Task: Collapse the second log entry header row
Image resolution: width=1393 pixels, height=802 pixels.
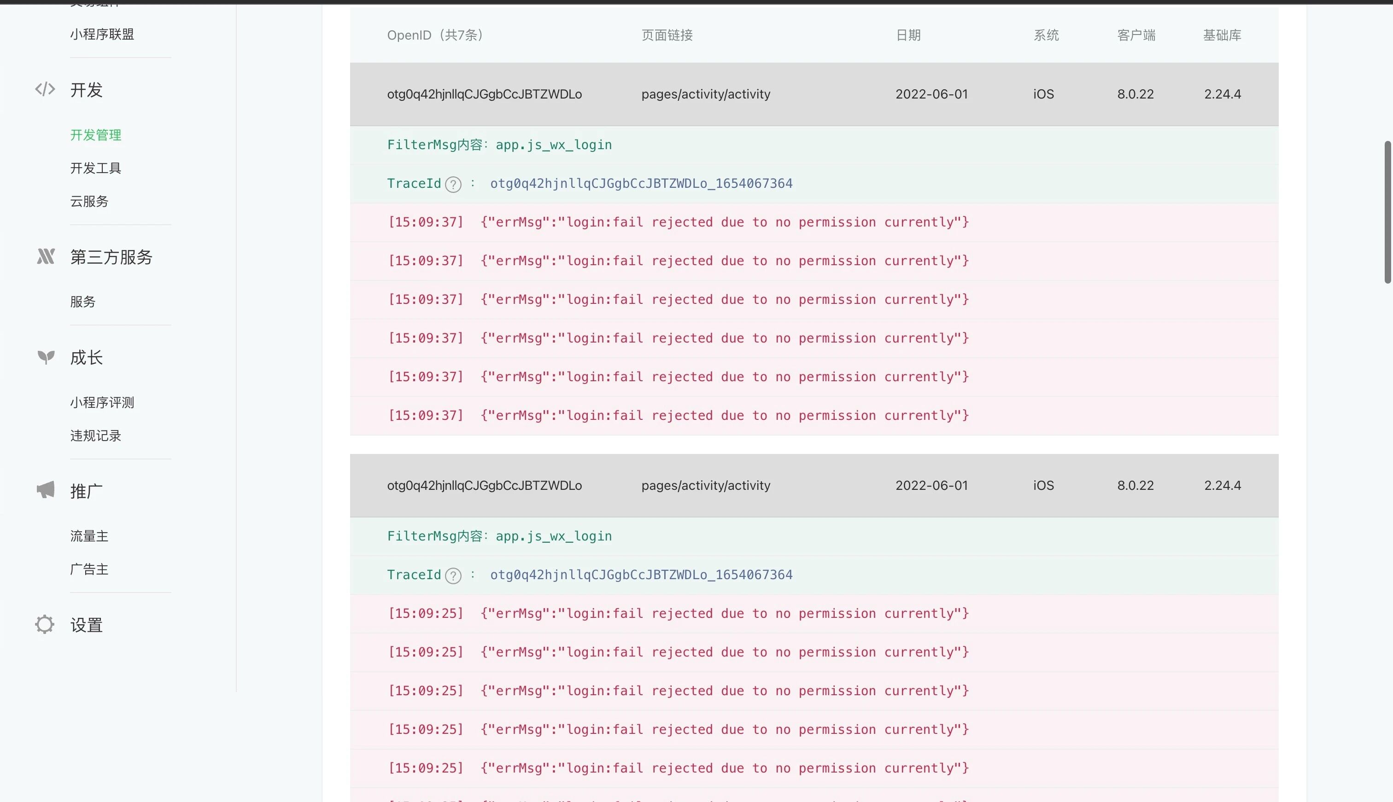Action: tap(814, 485)
